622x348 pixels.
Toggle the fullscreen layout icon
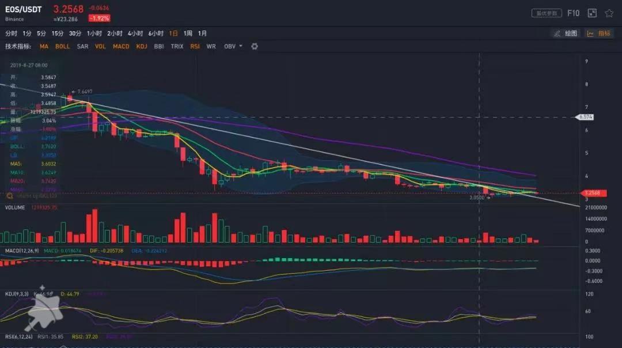click(x=592, y=13)
